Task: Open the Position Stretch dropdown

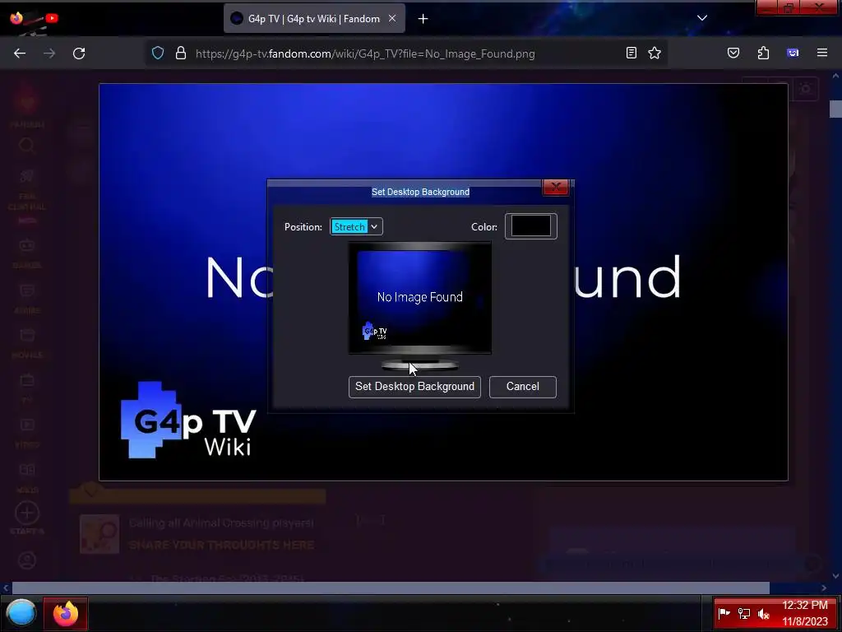Action: tap(356, 227)
